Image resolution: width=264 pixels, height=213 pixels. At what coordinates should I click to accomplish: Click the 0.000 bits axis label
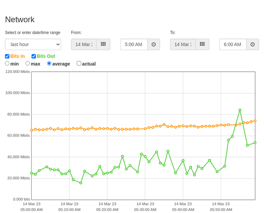[22, 199]
